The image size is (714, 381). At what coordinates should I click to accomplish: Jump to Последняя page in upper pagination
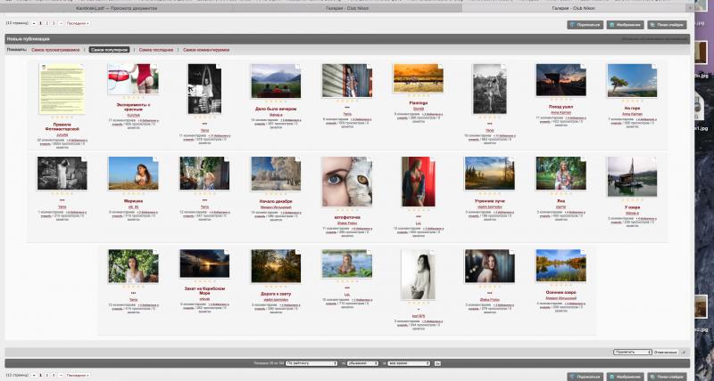78,23
